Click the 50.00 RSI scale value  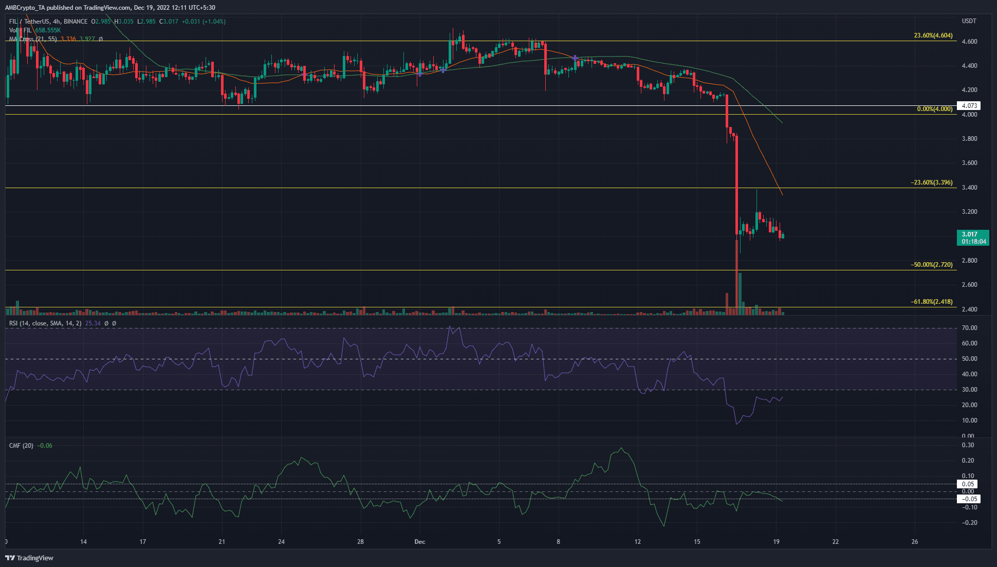point(969,359)
